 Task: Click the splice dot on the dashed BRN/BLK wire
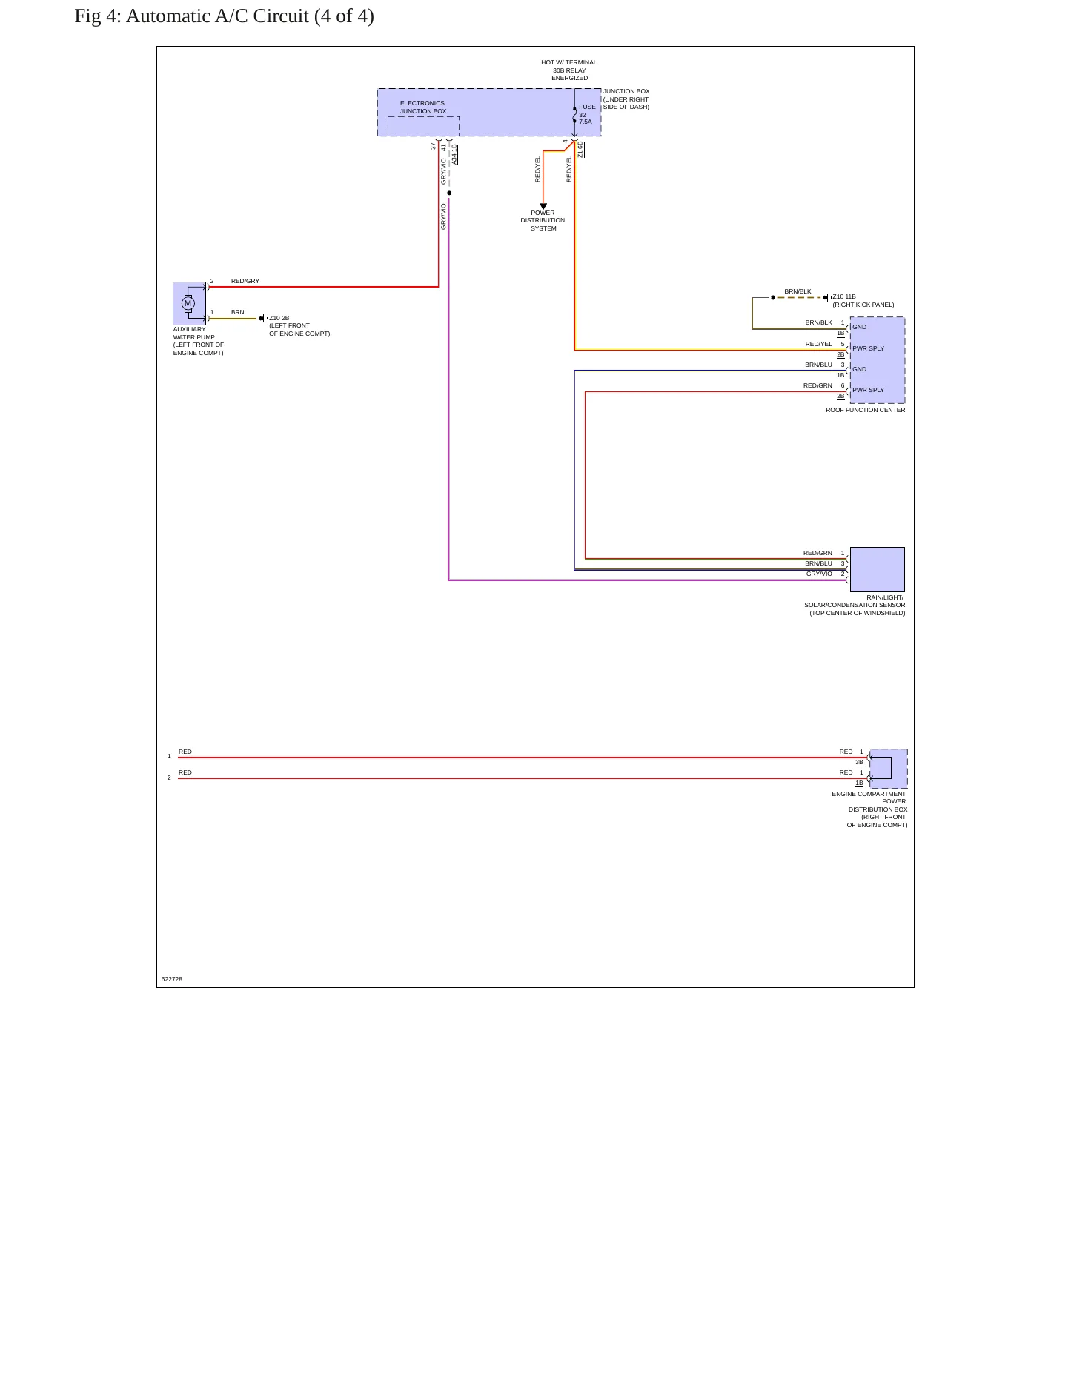[x=773, y=297]
